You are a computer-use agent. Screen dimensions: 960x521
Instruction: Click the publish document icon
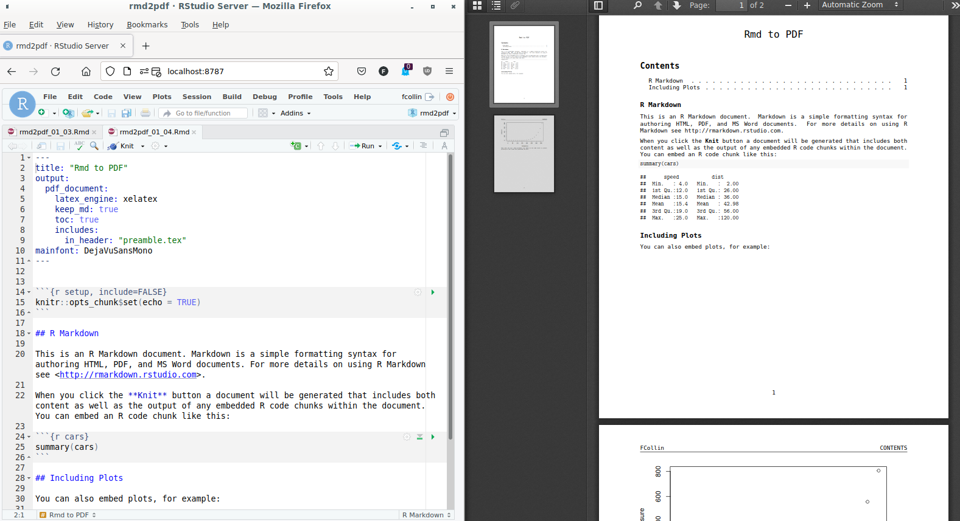pyautogui.click(x=397, y=146)
